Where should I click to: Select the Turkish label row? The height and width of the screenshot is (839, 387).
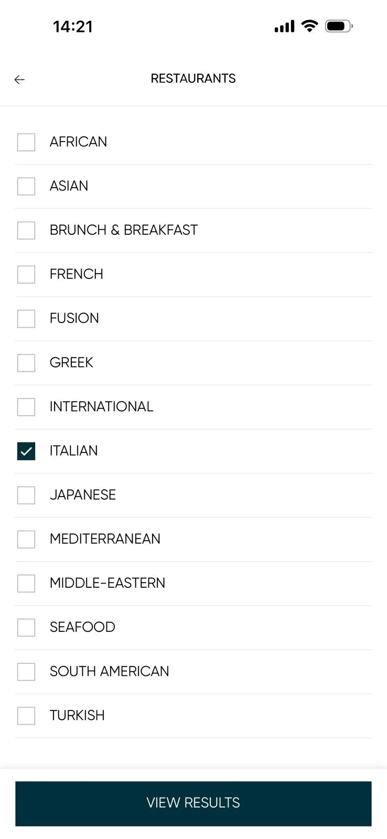click(193, 716)
